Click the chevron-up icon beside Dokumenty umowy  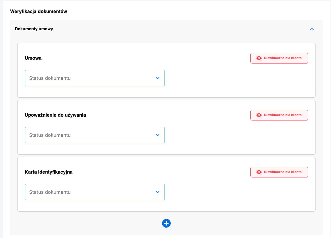tap(312, 29)
